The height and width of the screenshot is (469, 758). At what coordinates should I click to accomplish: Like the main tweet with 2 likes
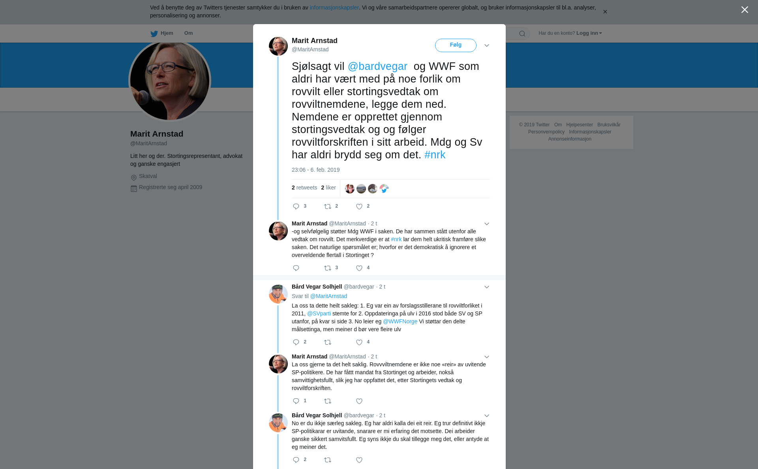click(x=359, y=206)
